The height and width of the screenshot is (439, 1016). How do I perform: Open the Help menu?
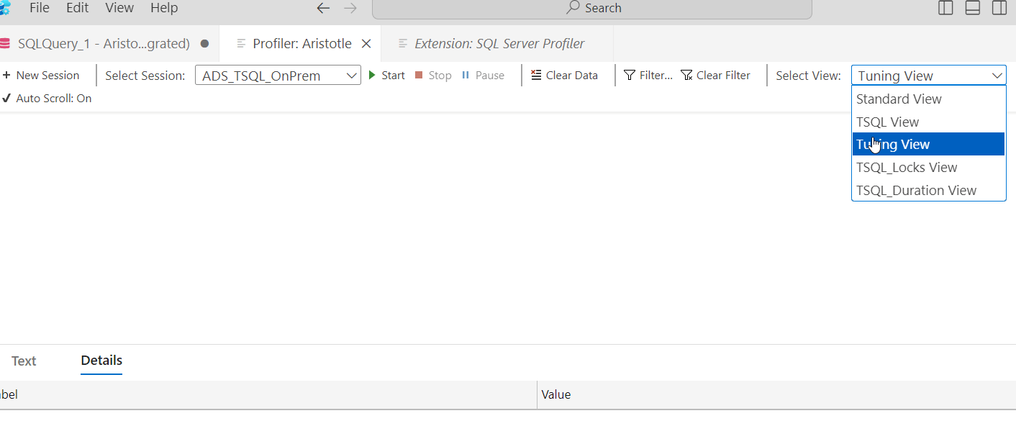click(x=164, y=8)
